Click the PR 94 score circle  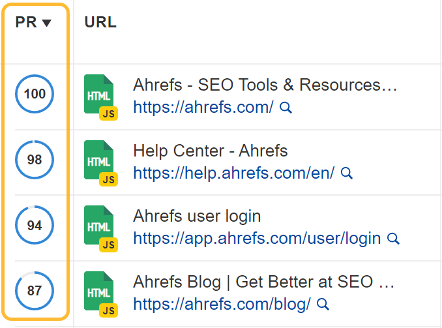tap(35, 226)
